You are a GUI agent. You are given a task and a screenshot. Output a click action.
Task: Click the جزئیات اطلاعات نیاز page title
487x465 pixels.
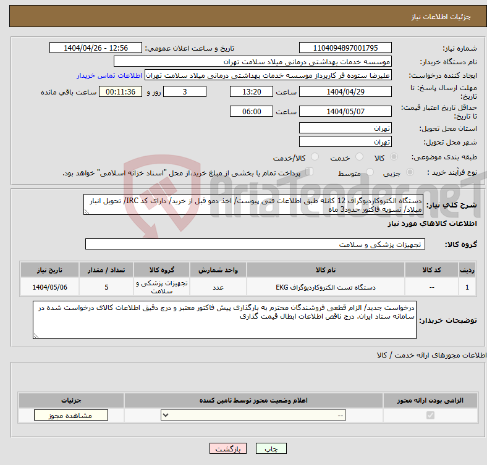click(x=441, y=17)
